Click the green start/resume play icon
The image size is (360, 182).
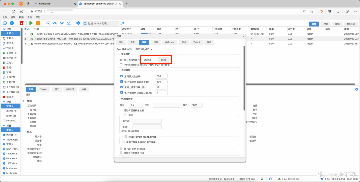31,23
